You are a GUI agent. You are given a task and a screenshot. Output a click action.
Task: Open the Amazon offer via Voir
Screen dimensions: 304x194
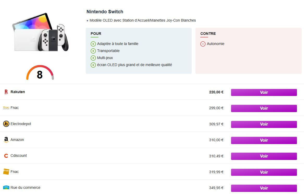(264, 140)
